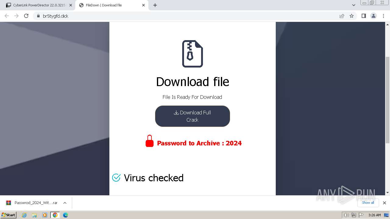The width and height of the screenshot is (390, 219).
Task: Share this page icon in address bar
Action: coord(342,16)
